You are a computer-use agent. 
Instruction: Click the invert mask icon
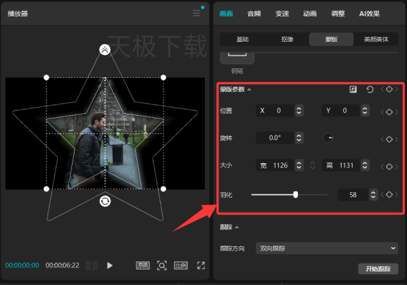coord(353,89)
